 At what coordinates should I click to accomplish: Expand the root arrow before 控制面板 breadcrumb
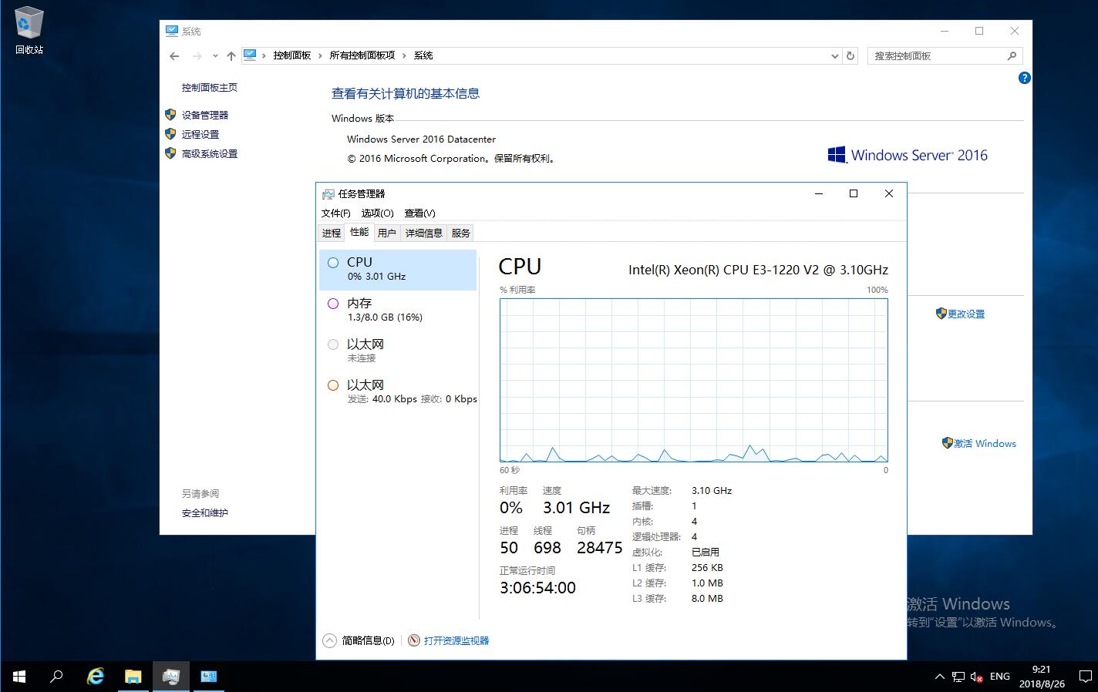tap(264, 55)
